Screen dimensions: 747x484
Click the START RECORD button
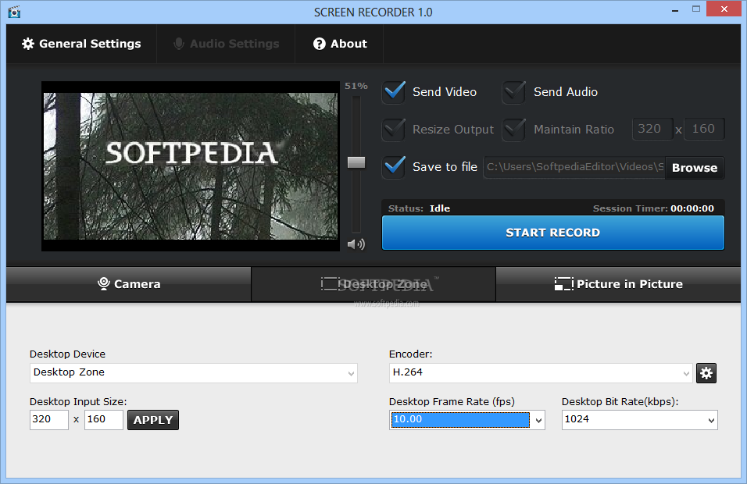[552, 233]
